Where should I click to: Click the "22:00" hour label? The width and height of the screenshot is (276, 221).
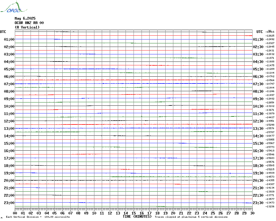(9, 195)
